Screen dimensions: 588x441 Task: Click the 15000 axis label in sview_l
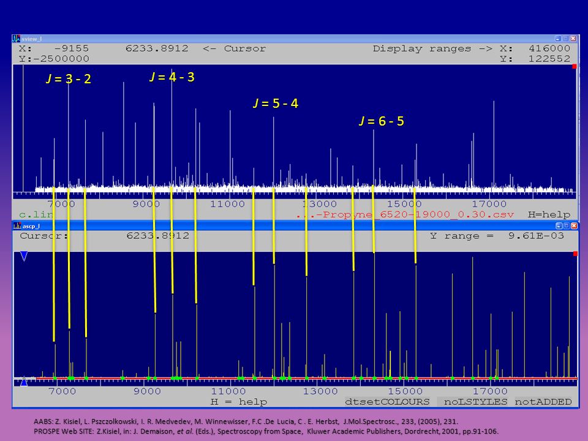[x=404, y=204]
